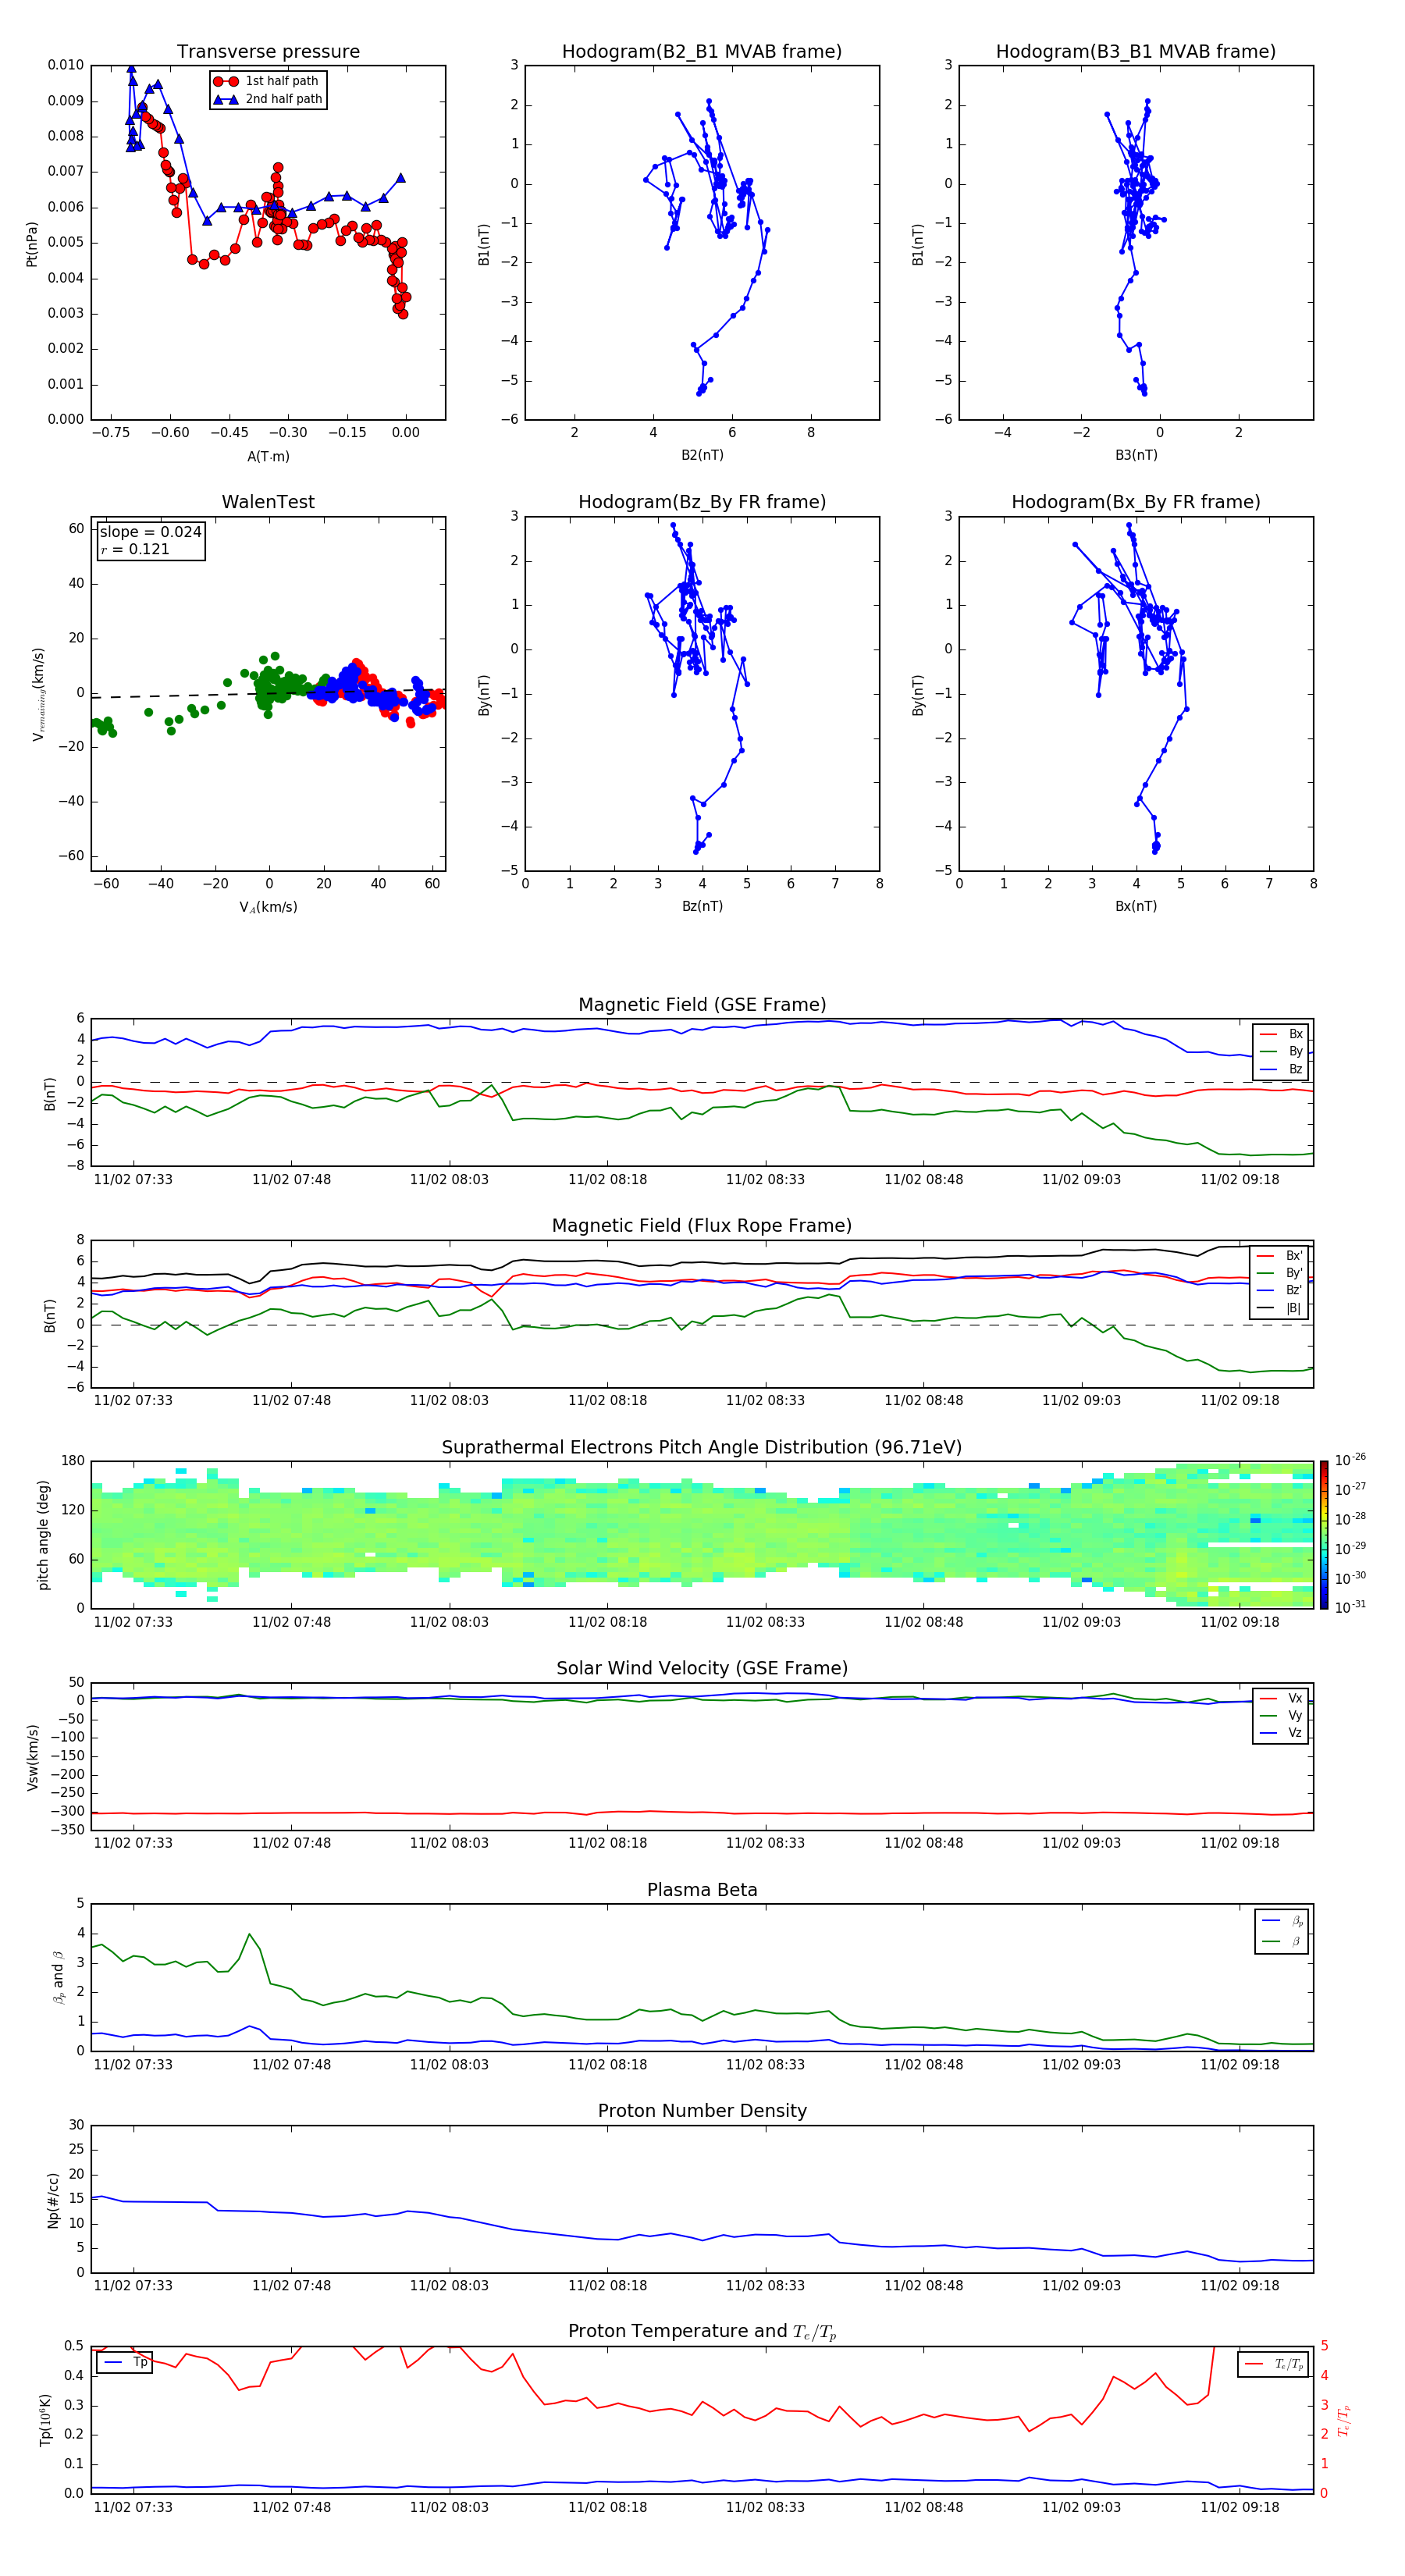
Task: Click the 'B3(nT)' x-axis label
Action: click(1136, 455)
